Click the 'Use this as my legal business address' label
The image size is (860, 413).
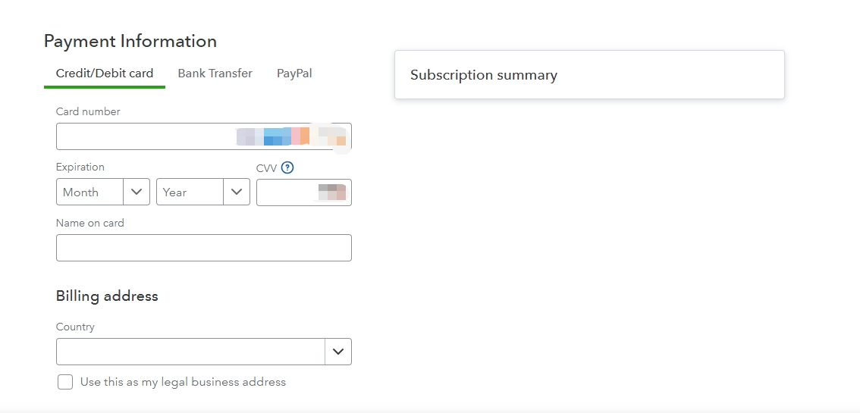184,382
